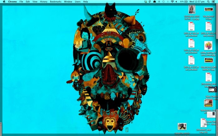Open the Help menu
Image resolution: width=218 pixels, height=136 pixels.
click(x=86, y=2)
